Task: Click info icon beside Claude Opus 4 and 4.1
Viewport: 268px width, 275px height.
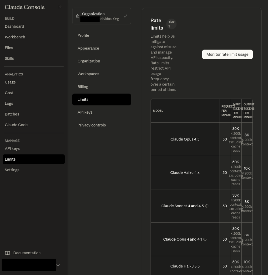Action: click(205, 239)
